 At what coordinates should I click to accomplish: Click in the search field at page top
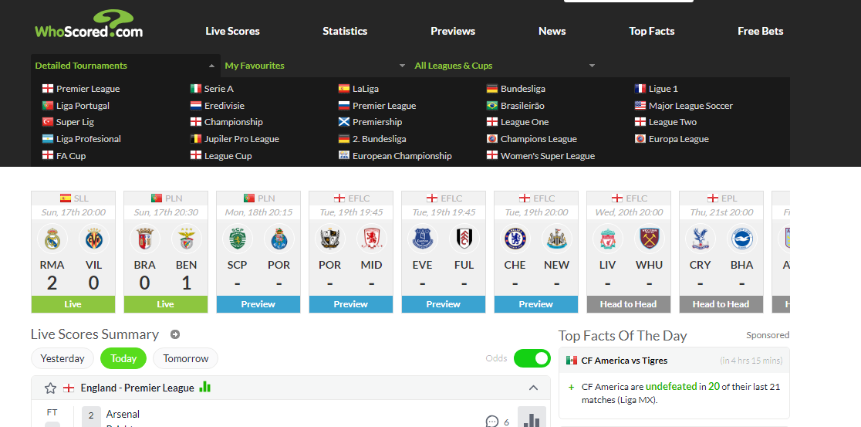point(629,1)
